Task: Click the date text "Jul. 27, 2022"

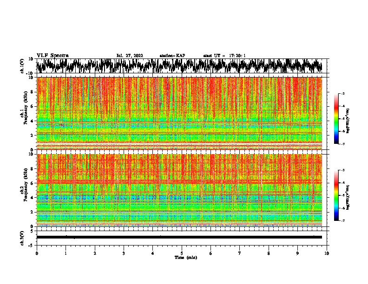Action: coord(130,56)
